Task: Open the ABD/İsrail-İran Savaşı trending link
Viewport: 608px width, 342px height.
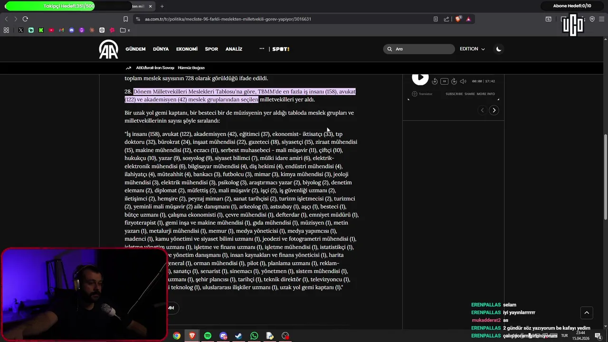Action: coord(155,68)
